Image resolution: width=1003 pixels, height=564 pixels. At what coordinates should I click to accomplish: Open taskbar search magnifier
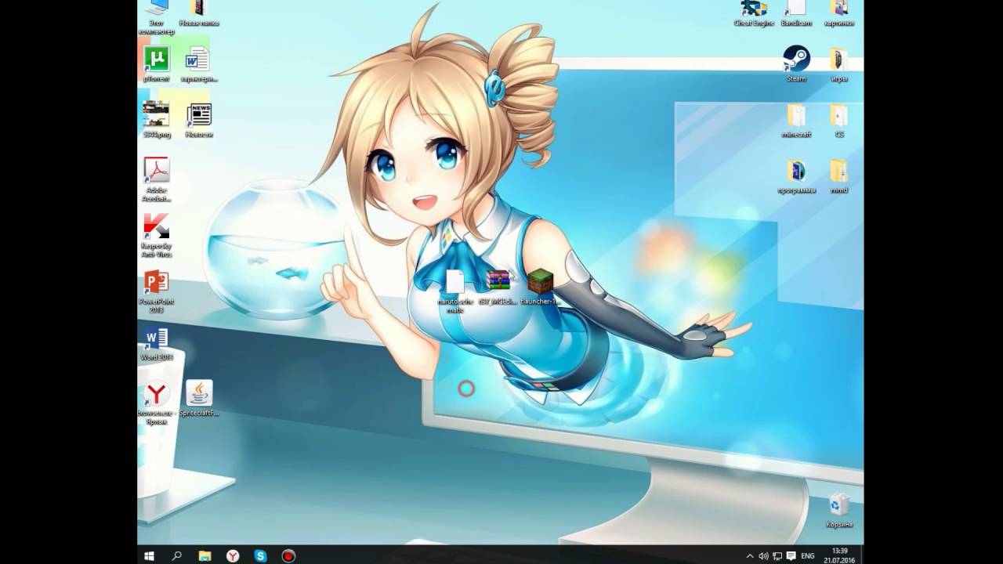pyautogui.click(x=177, y=556)
